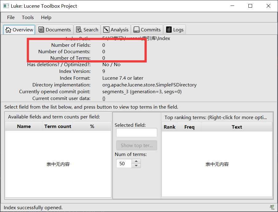Image resolution: width=278 pixels, height=212 pixels.
Task: Click the Show top terms button
Action: click(x=137, y=145)
